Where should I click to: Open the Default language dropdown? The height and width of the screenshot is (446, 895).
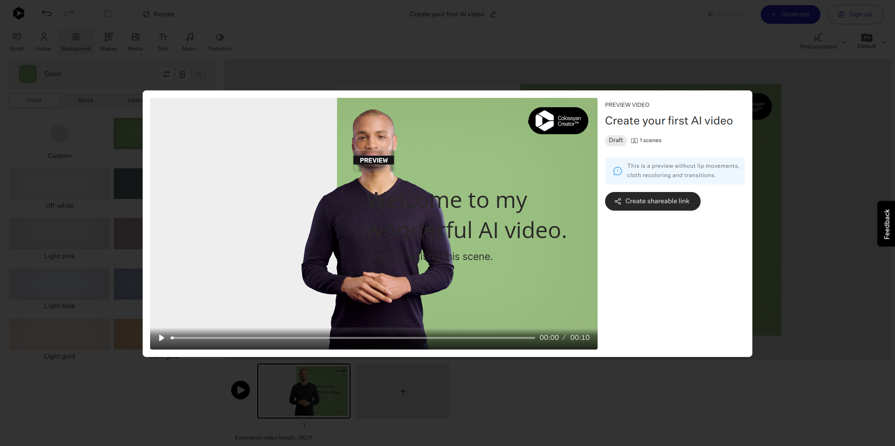click(x=884, y=42)
